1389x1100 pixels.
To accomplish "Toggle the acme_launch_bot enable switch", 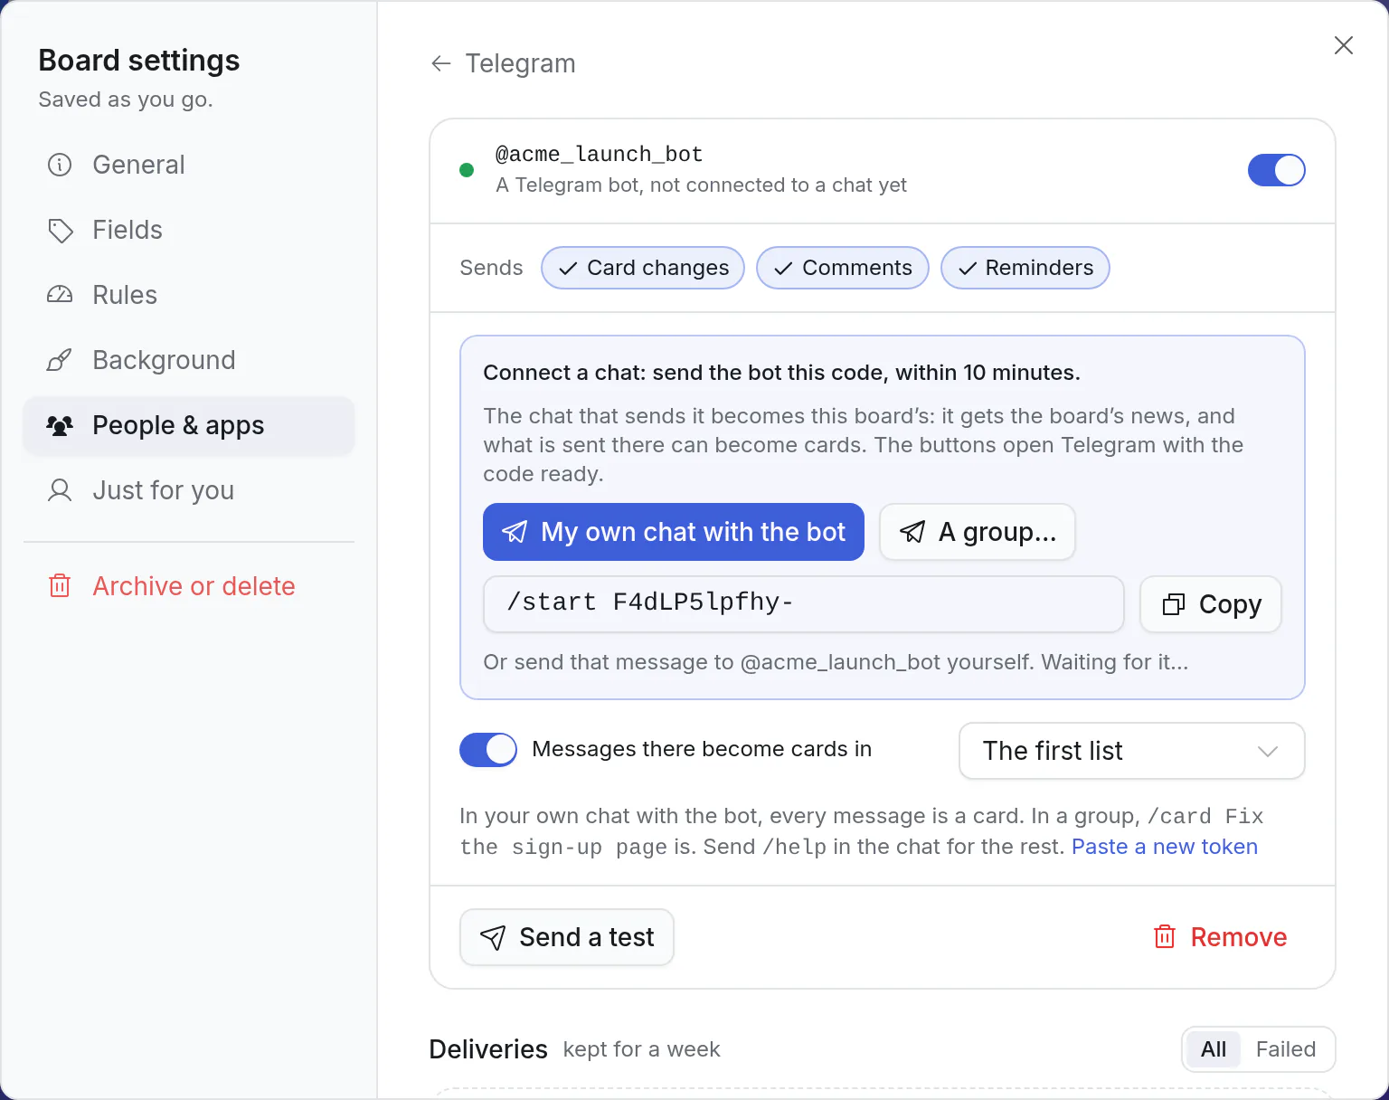I will [1276, 170].
